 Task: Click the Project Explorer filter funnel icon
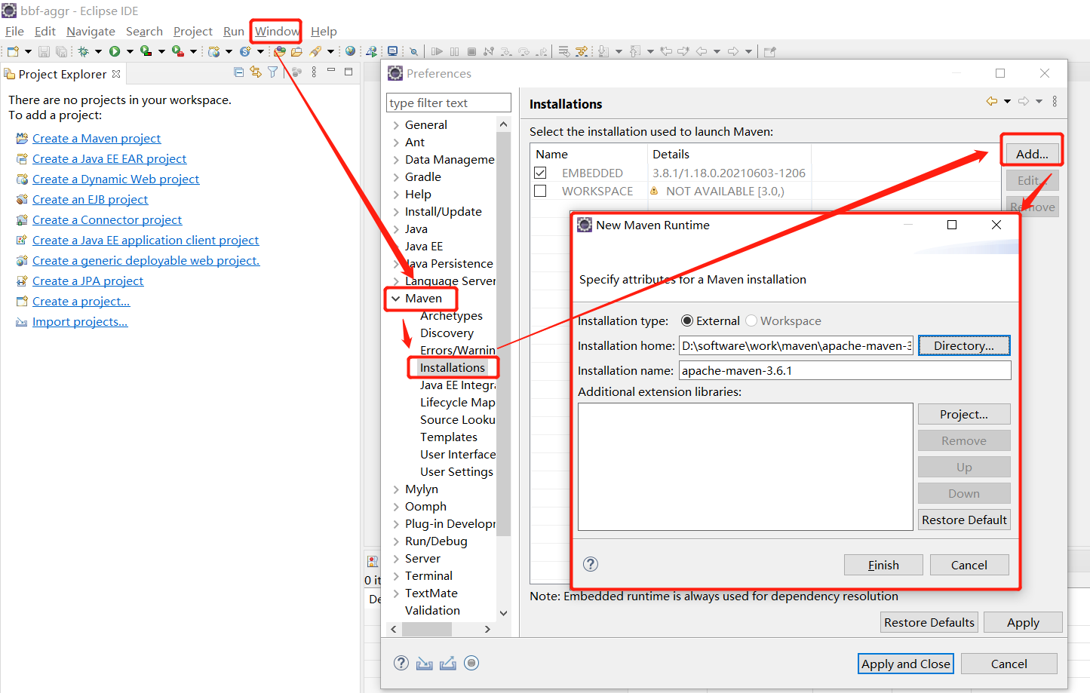(272, 72)
